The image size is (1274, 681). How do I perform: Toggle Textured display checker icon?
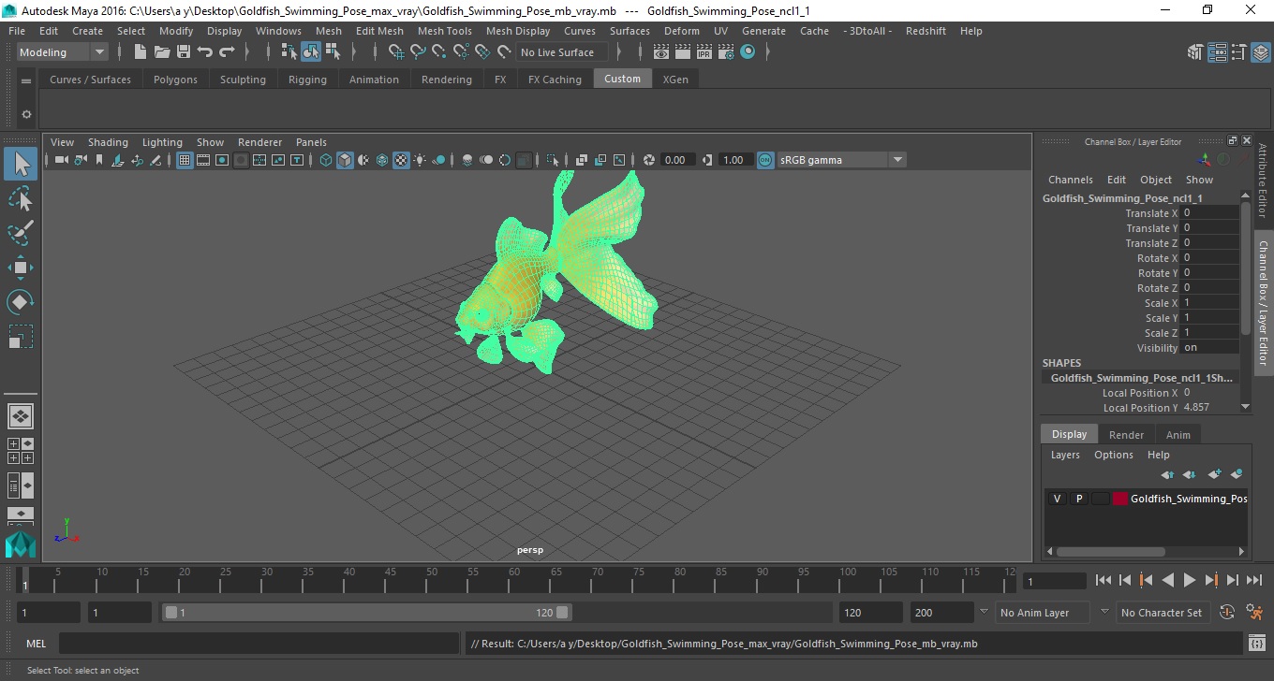point(401,160)
